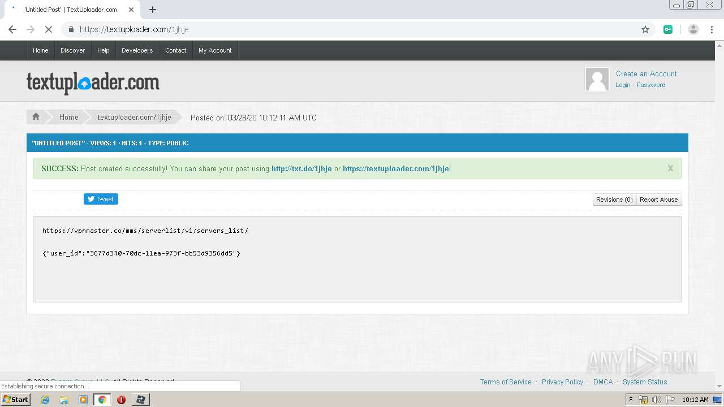Open the Windows Start menu
Viewport: 724px width, 407px height.
pyautogui.click(x=15, y=400)
